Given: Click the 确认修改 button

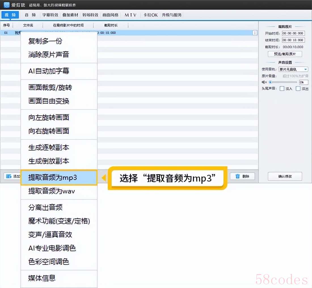Looking at the screenshot, I should coord(285,176).
